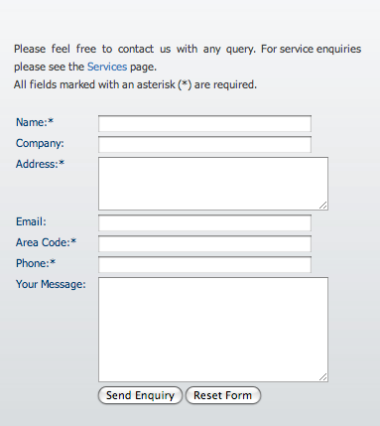Click the Your Message: label
Screen dimensions: 380x426
pos(51,284)
